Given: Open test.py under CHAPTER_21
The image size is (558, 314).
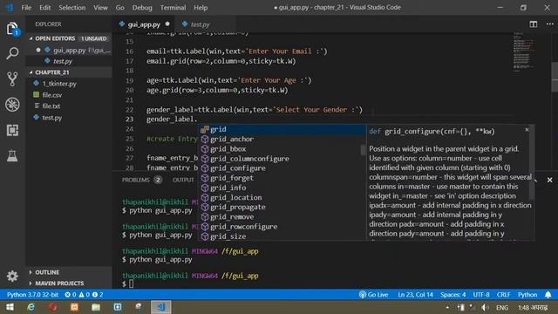Looking at the screenshot, I should point(69,118).
